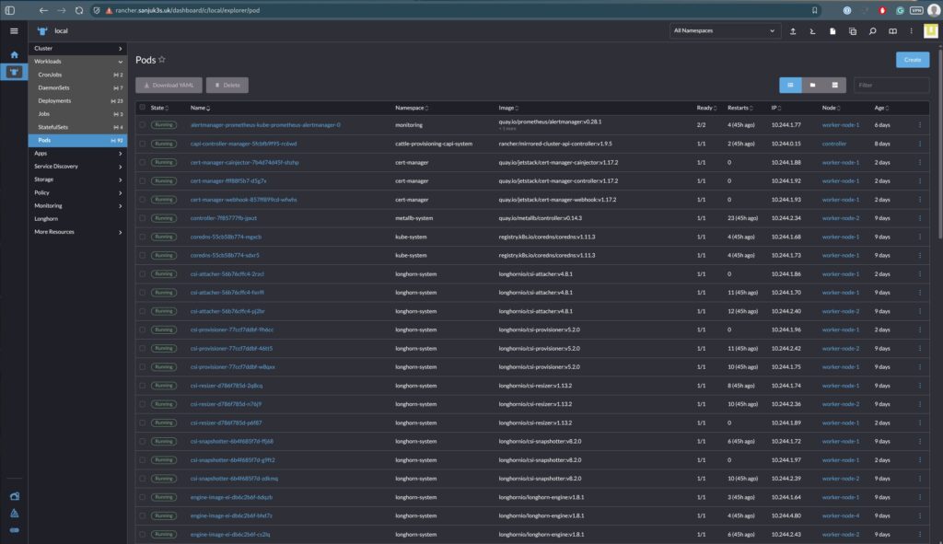Sort table by Age column
This screenshot has height=544, width=943.
[881, 109]
